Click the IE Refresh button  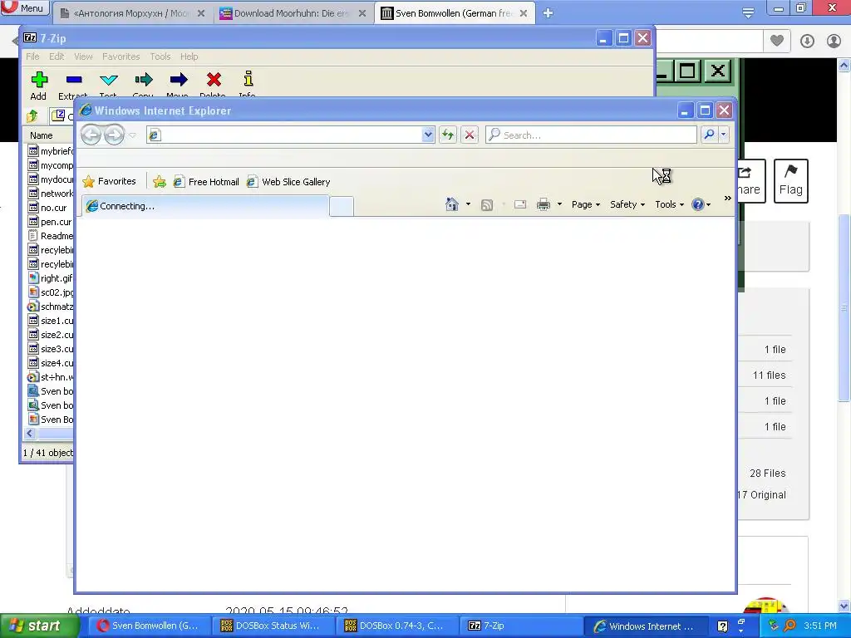[x=448, y=135]
